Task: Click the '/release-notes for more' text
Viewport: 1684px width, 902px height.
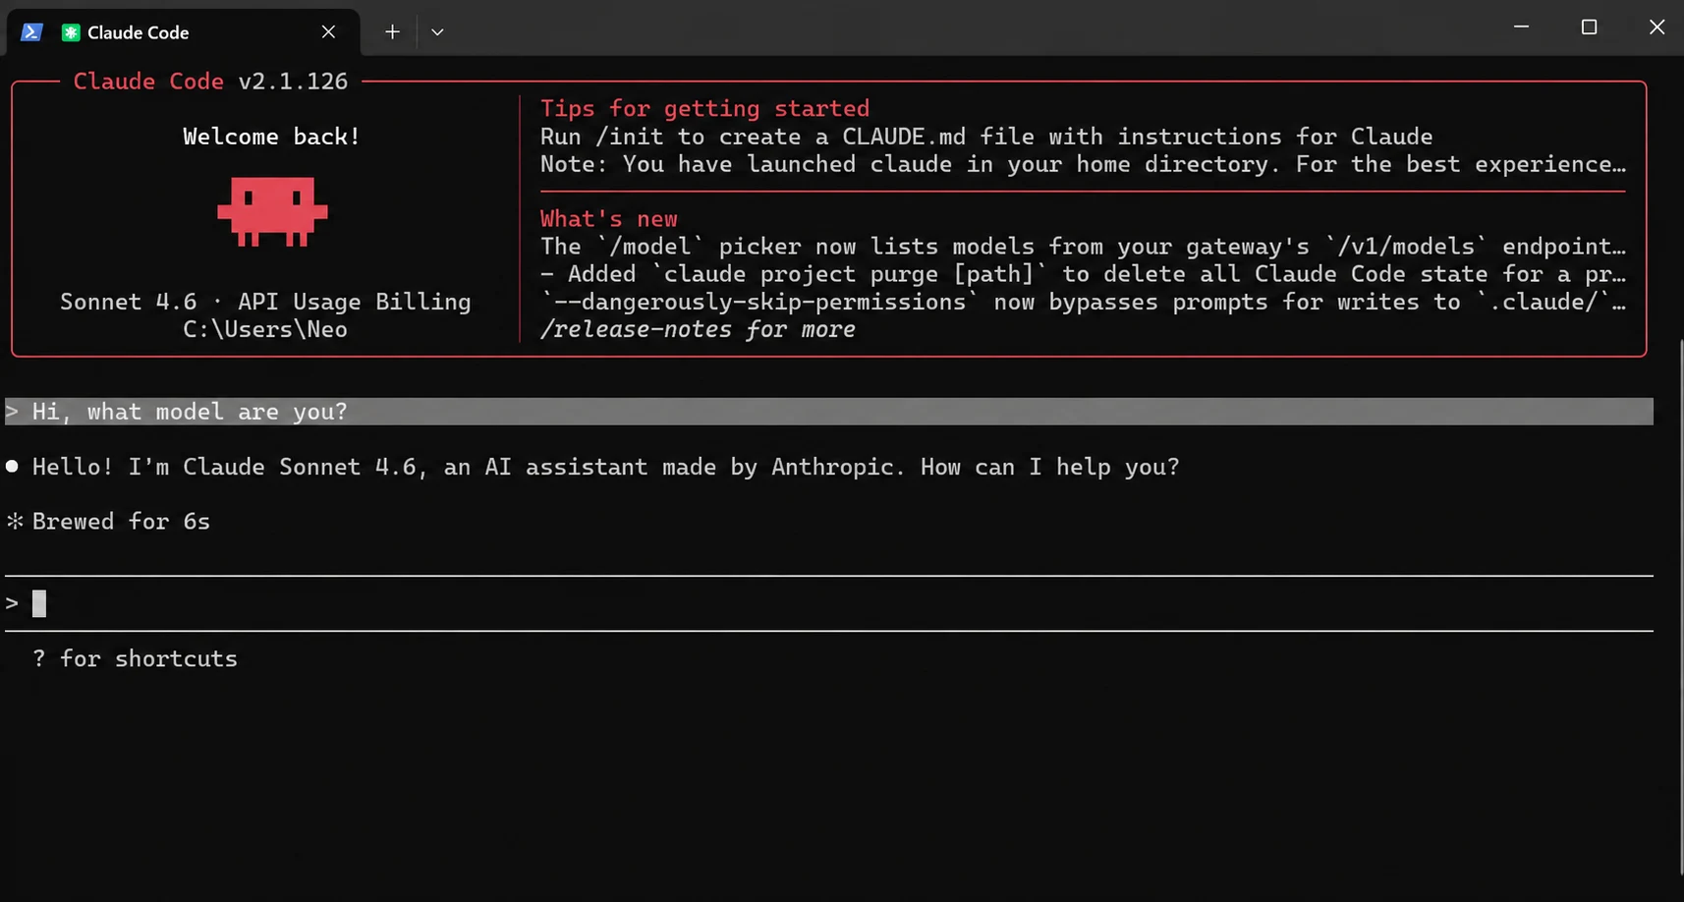Action: pos(698,329)
